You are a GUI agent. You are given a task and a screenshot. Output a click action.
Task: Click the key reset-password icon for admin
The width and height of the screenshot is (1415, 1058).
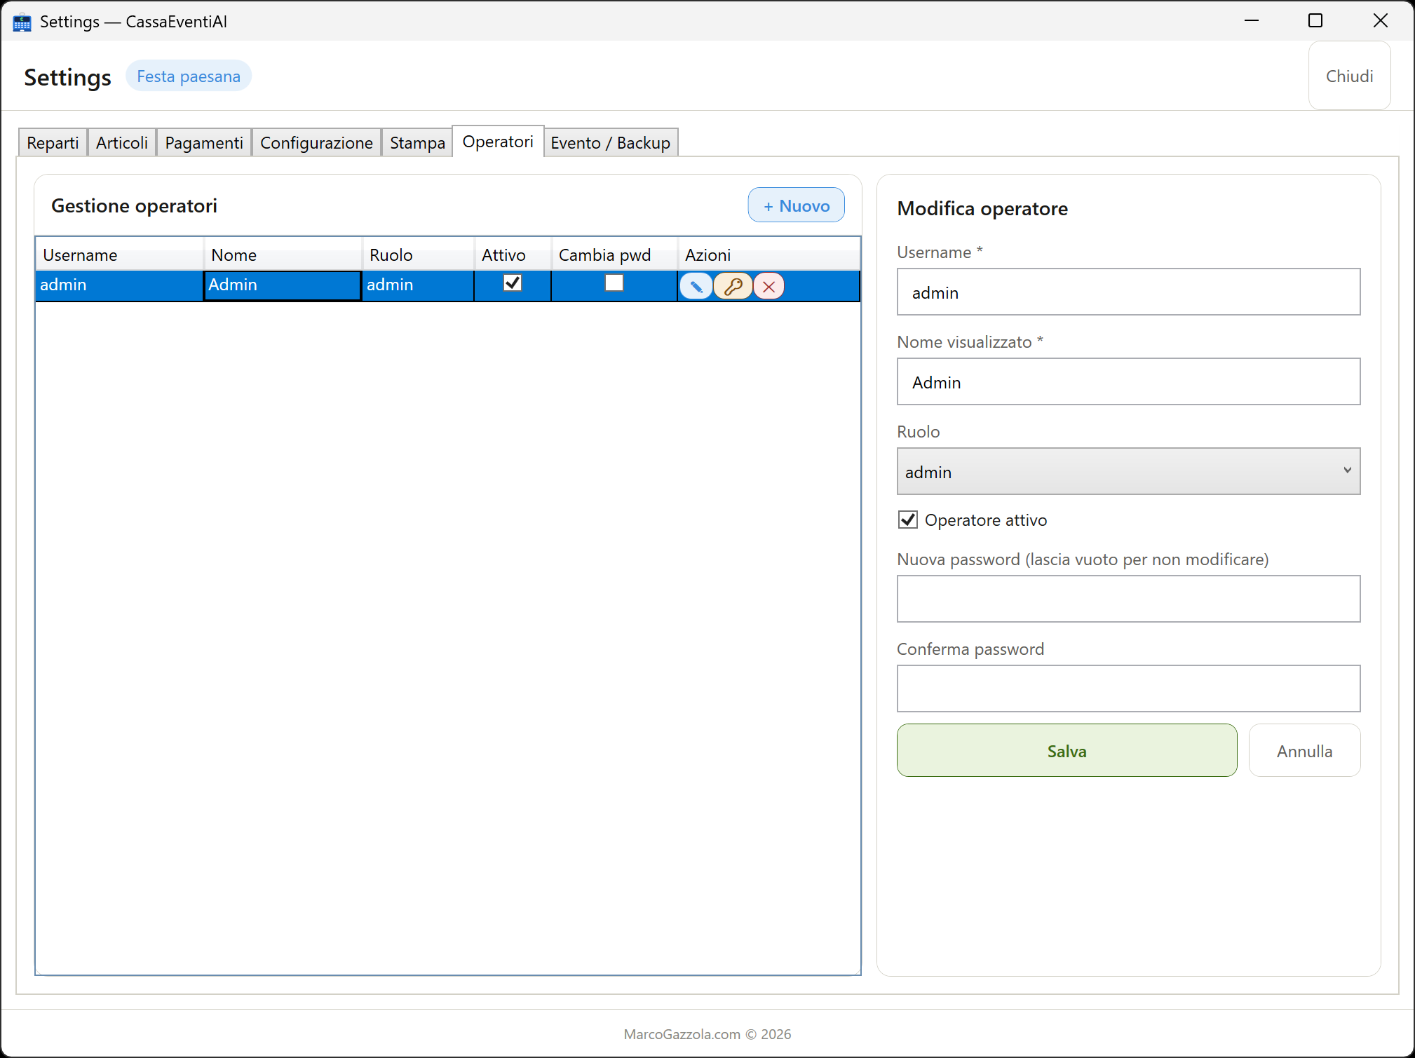pos(733,286)
